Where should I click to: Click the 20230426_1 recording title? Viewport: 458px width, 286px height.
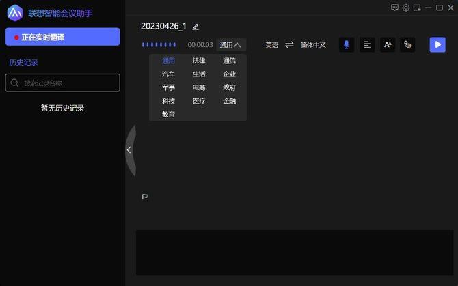(163, 26)
